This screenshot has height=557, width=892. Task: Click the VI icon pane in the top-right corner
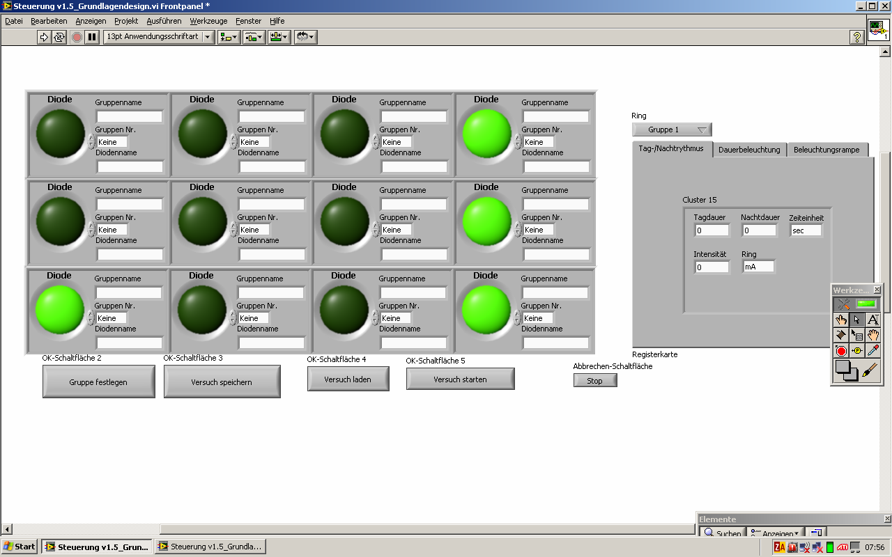coord(878,31)
